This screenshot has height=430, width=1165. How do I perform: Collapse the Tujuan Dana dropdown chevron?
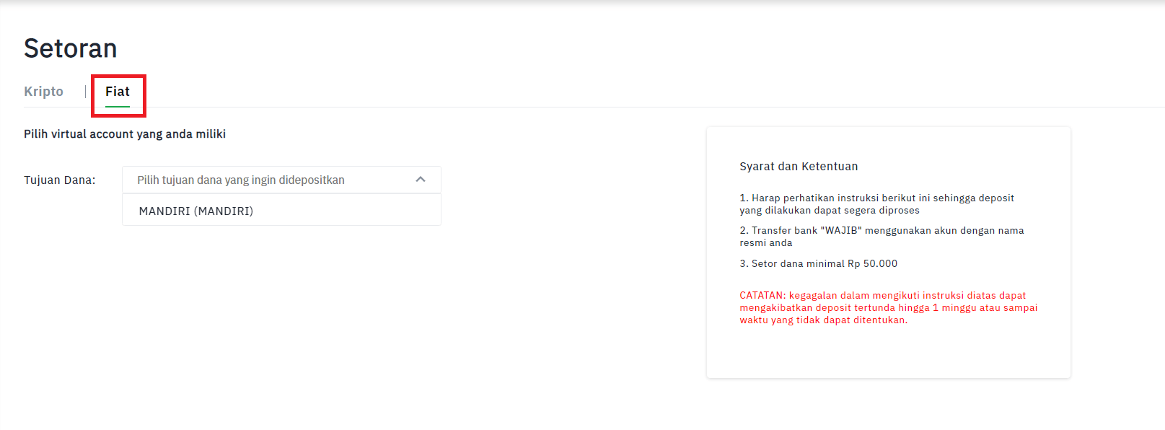pyautogui.click(x=421, y=180)
